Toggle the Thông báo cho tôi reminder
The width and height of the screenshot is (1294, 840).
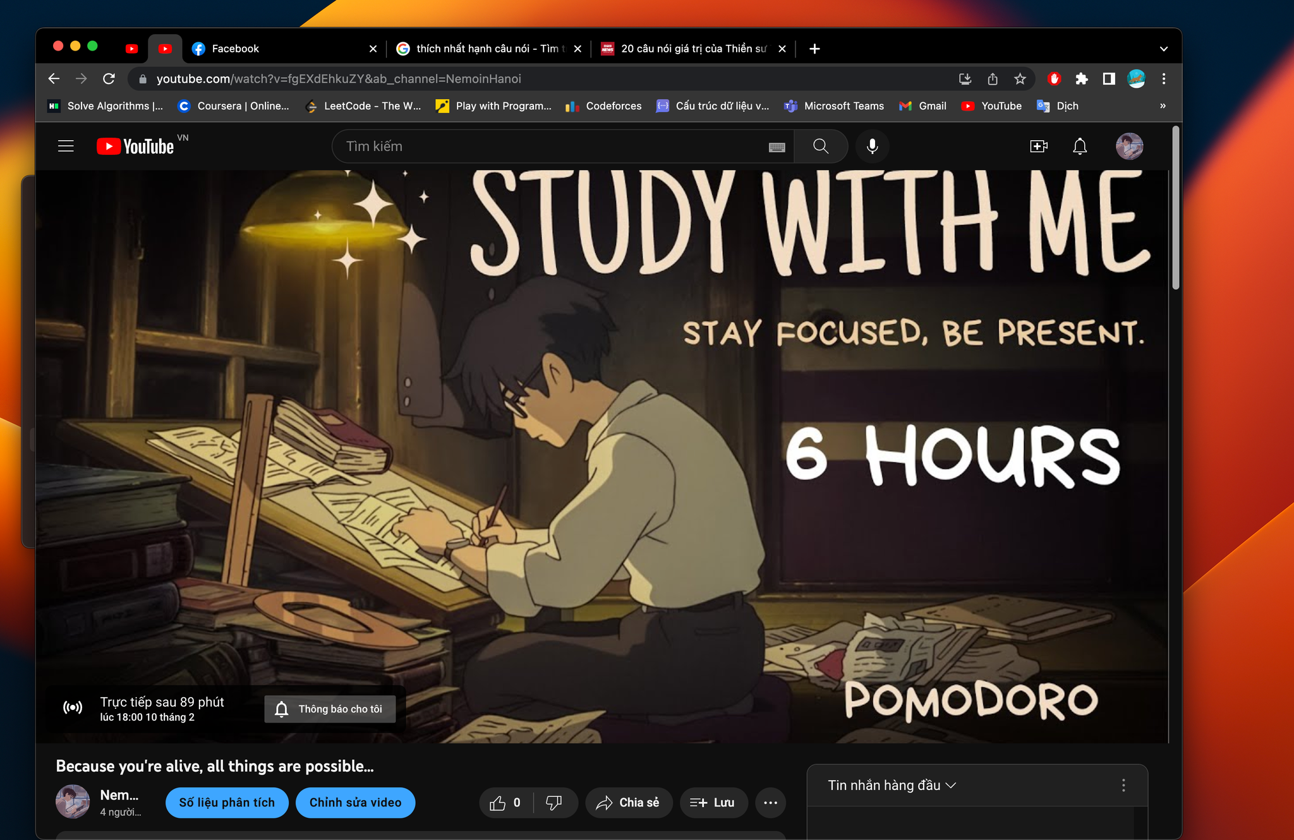(330, 709)
